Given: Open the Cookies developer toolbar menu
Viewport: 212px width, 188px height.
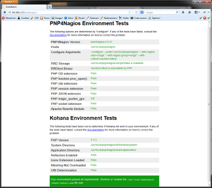Looking at the screenshot, I should coord(24,18).
